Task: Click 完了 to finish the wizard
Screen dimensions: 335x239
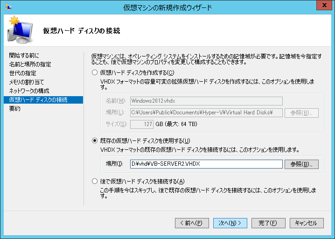Action: coord(268,223)
